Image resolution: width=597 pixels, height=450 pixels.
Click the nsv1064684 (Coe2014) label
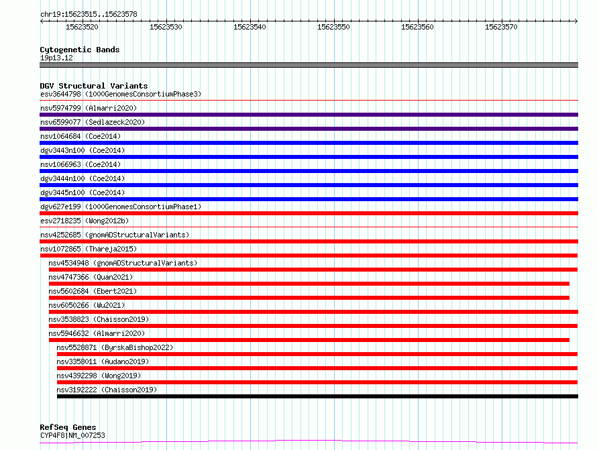80,136
